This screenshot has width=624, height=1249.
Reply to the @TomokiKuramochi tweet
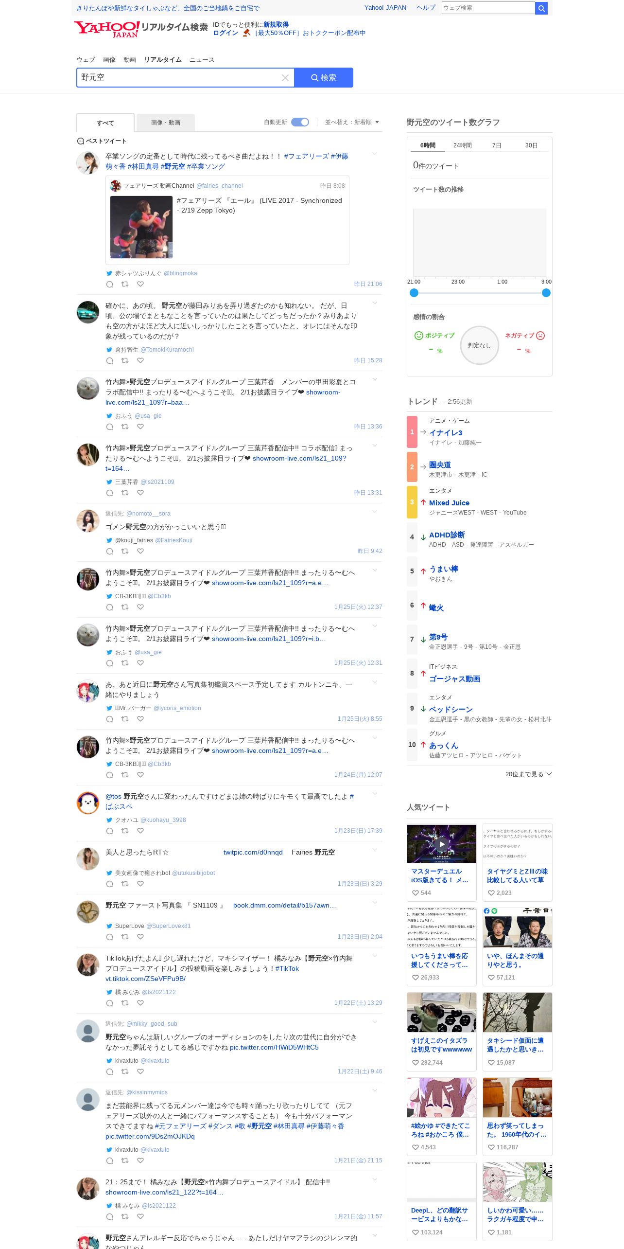pos(110,360)
